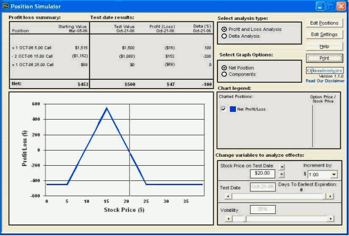
Task: Click the blue Net Profit/Loss color swatch
Action: pos(233,109)
